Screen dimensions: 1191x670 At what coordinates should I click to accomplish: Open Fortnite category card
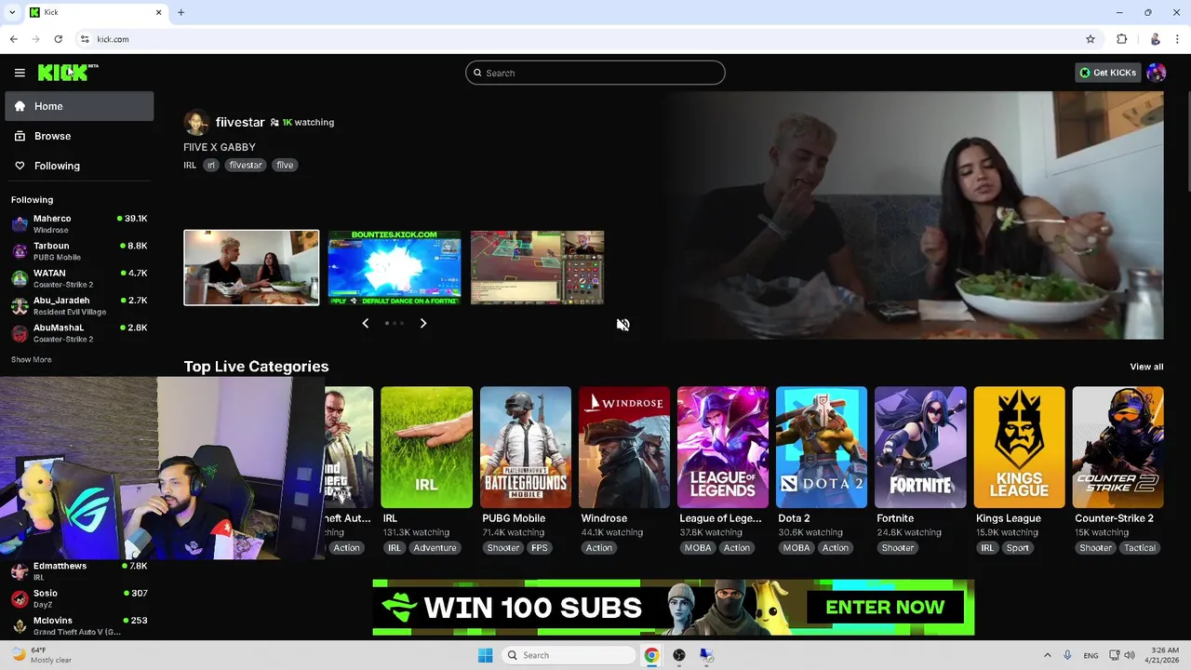tap(919, 448)
